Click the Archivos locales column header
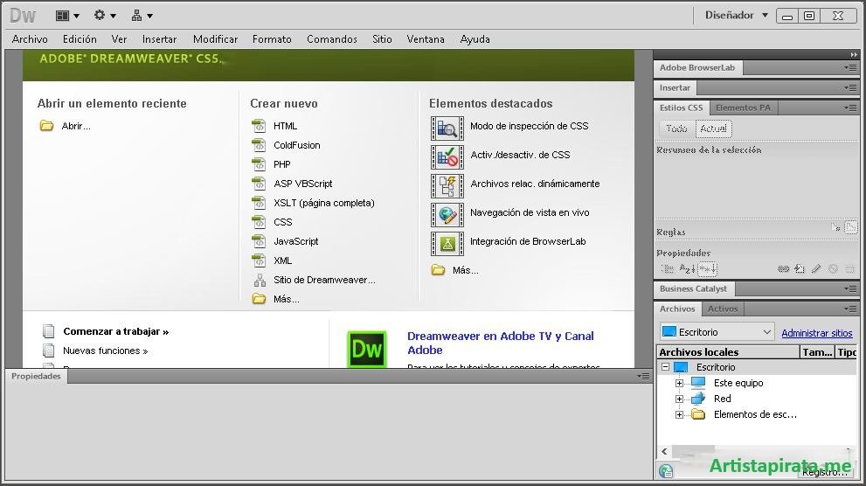866x486 pixels. [729, 351]
